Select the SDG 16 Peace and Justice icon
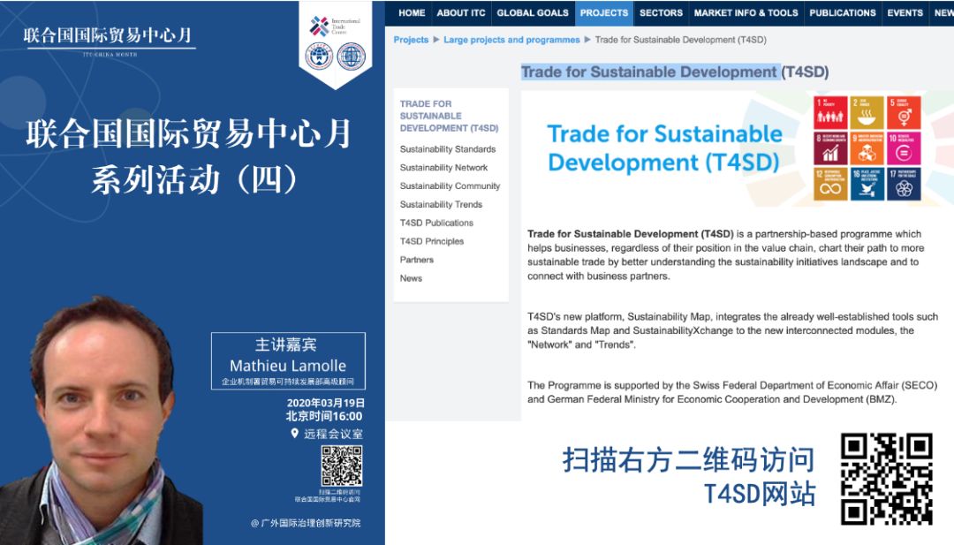Image resolution: width=954 pixels, height=545 pixels. [x=867, y=184]
